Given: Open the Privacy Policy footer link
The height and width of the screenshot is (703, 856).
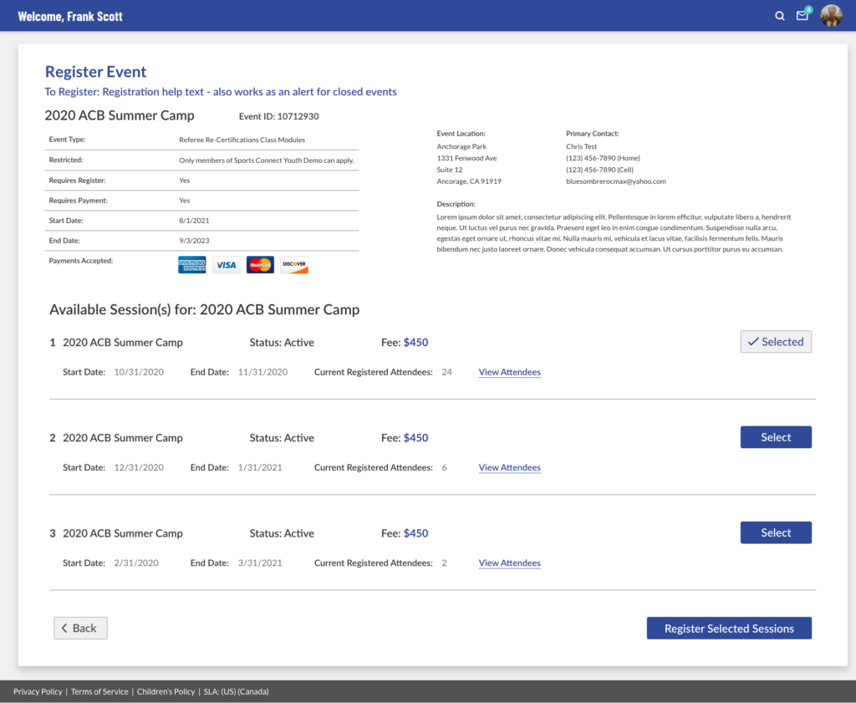Looking at the screenshot, I should (x=38, y=691).
